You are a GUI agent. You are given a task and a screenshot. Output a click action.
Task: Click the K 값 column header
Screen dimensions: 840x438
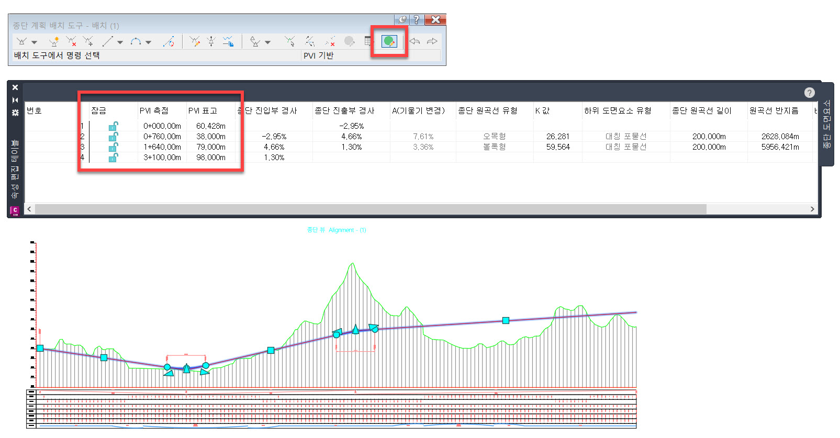pyautogui.click(x=542, y=110)
